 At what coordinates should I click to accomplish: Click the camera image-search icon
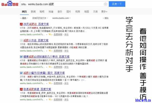coord(105,4)
